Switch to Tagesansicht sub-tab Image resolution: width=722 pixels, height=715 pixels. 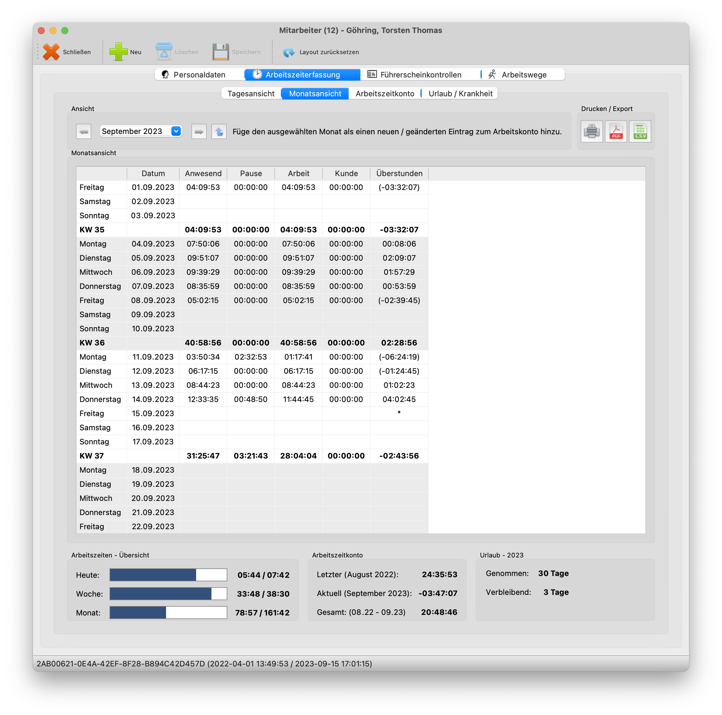[x=251, y=94]
